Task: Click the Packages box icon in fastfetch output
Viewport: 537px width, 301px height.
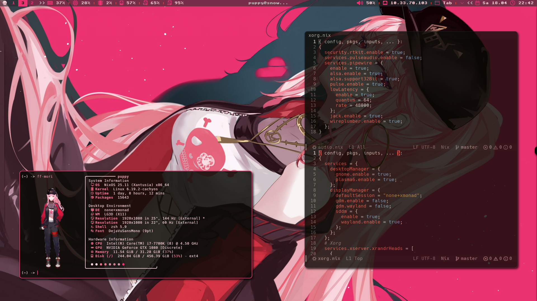Action: pos(92,198)
